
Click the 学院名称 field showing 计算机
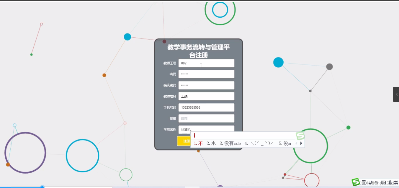click(206, 129)
